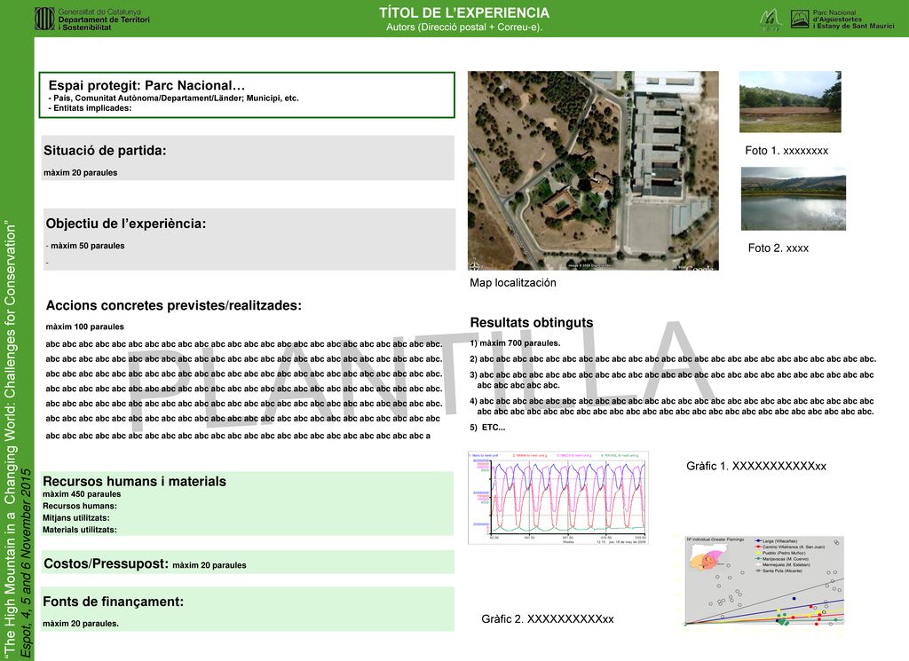
Task: Click the compass icon on aerial map
Action: 475,266
